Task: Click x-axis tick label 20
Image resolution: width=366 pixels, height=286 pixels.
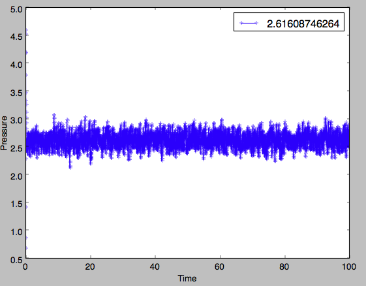Action: tap(90, 266)
